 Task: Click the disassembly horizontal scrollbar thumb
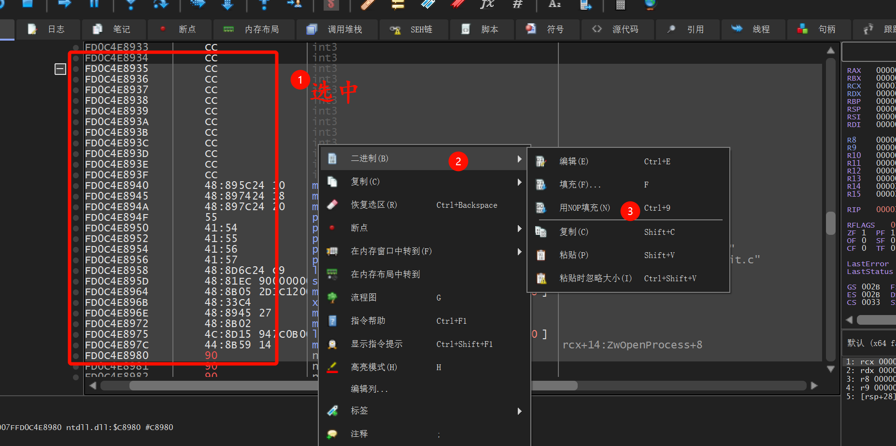click(354, 386)
